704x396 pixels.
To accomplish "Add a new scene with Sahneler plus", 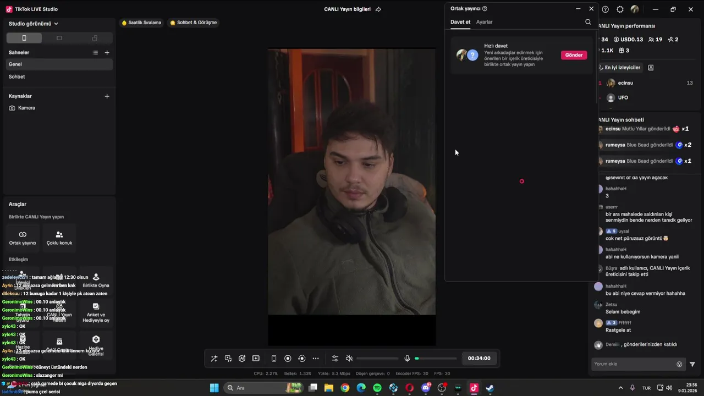I will [107, 53].
